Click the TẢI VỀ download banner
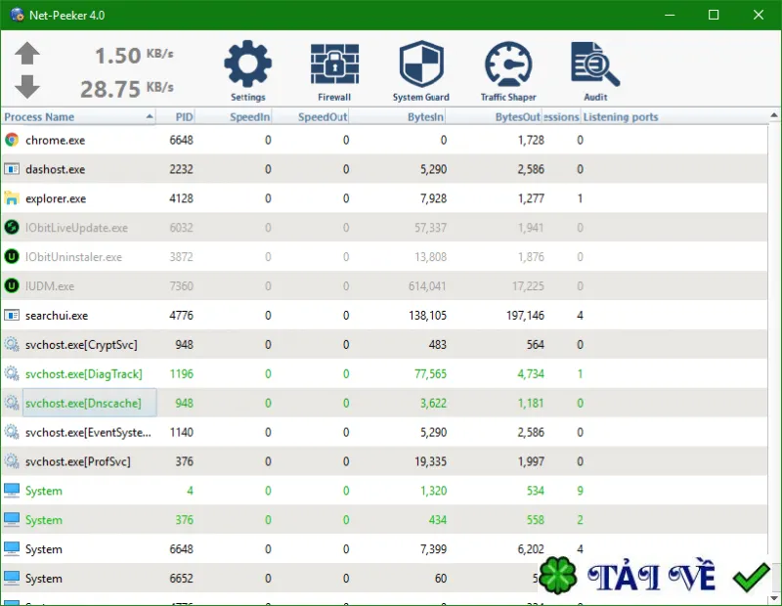782x606 pixels. (654, 576)
